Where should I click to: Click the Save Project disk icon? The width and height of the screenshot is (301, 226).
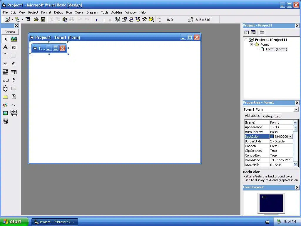(43, 20)
